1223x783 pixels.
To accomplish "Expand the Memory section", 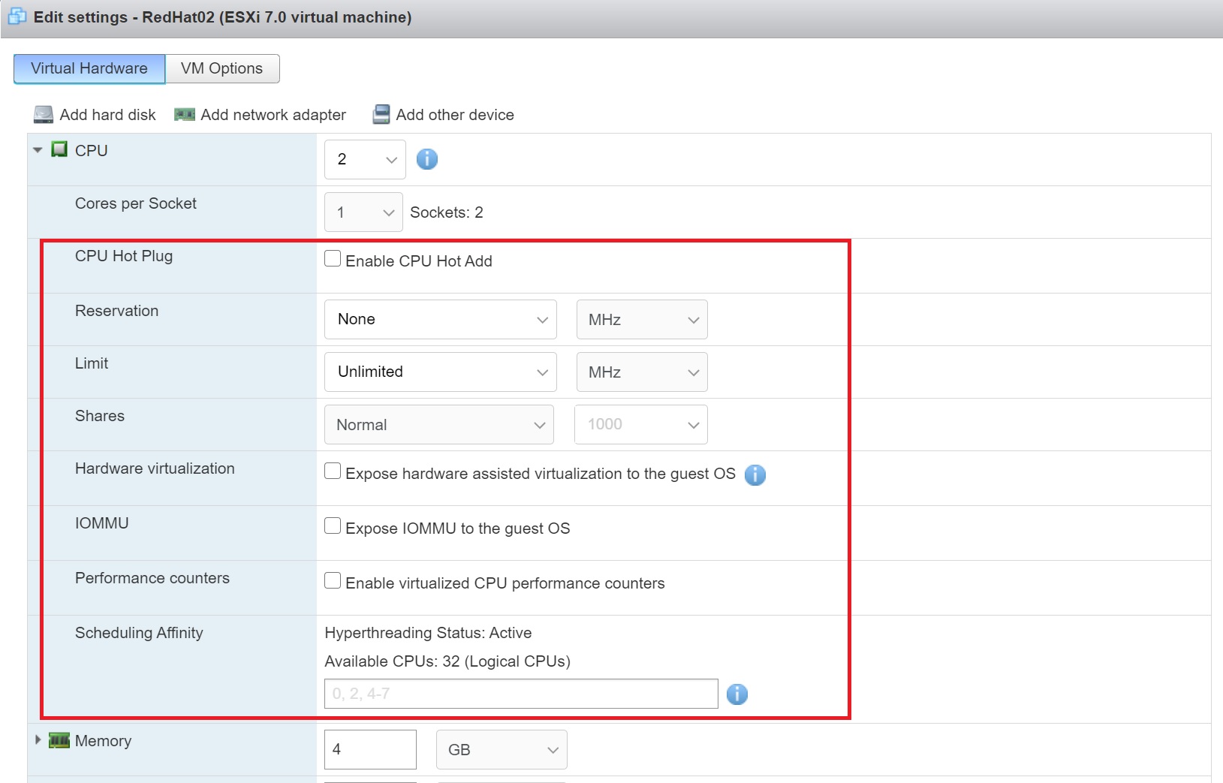I will (38, 740).
